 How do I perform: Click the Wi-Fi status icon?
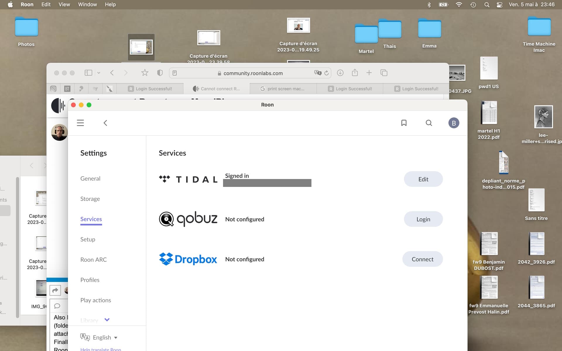(459, 5)
